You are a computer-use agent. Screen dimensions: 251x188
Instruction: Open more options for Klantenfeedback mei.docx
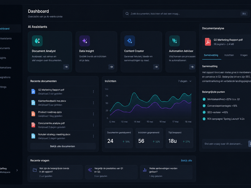[x=93, y=103]
